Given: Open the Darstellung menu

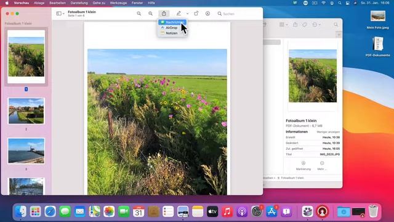Looking at the screenshot, I should pos(79,3).
